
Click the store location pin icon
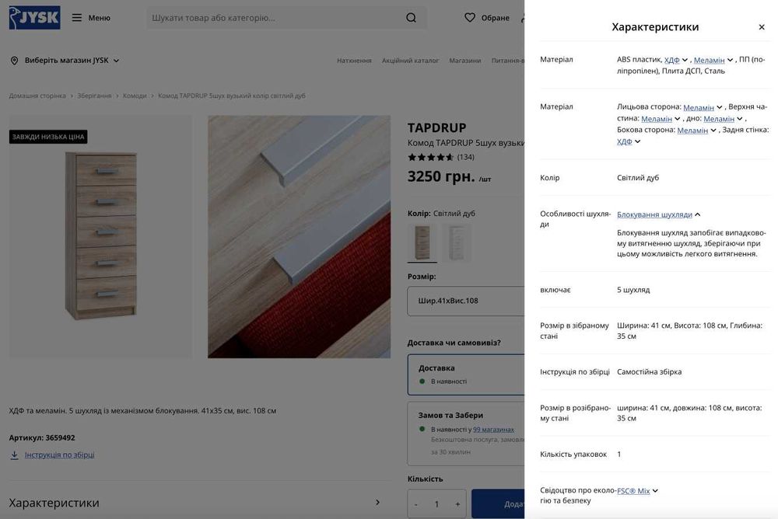[x=14, y=61]
